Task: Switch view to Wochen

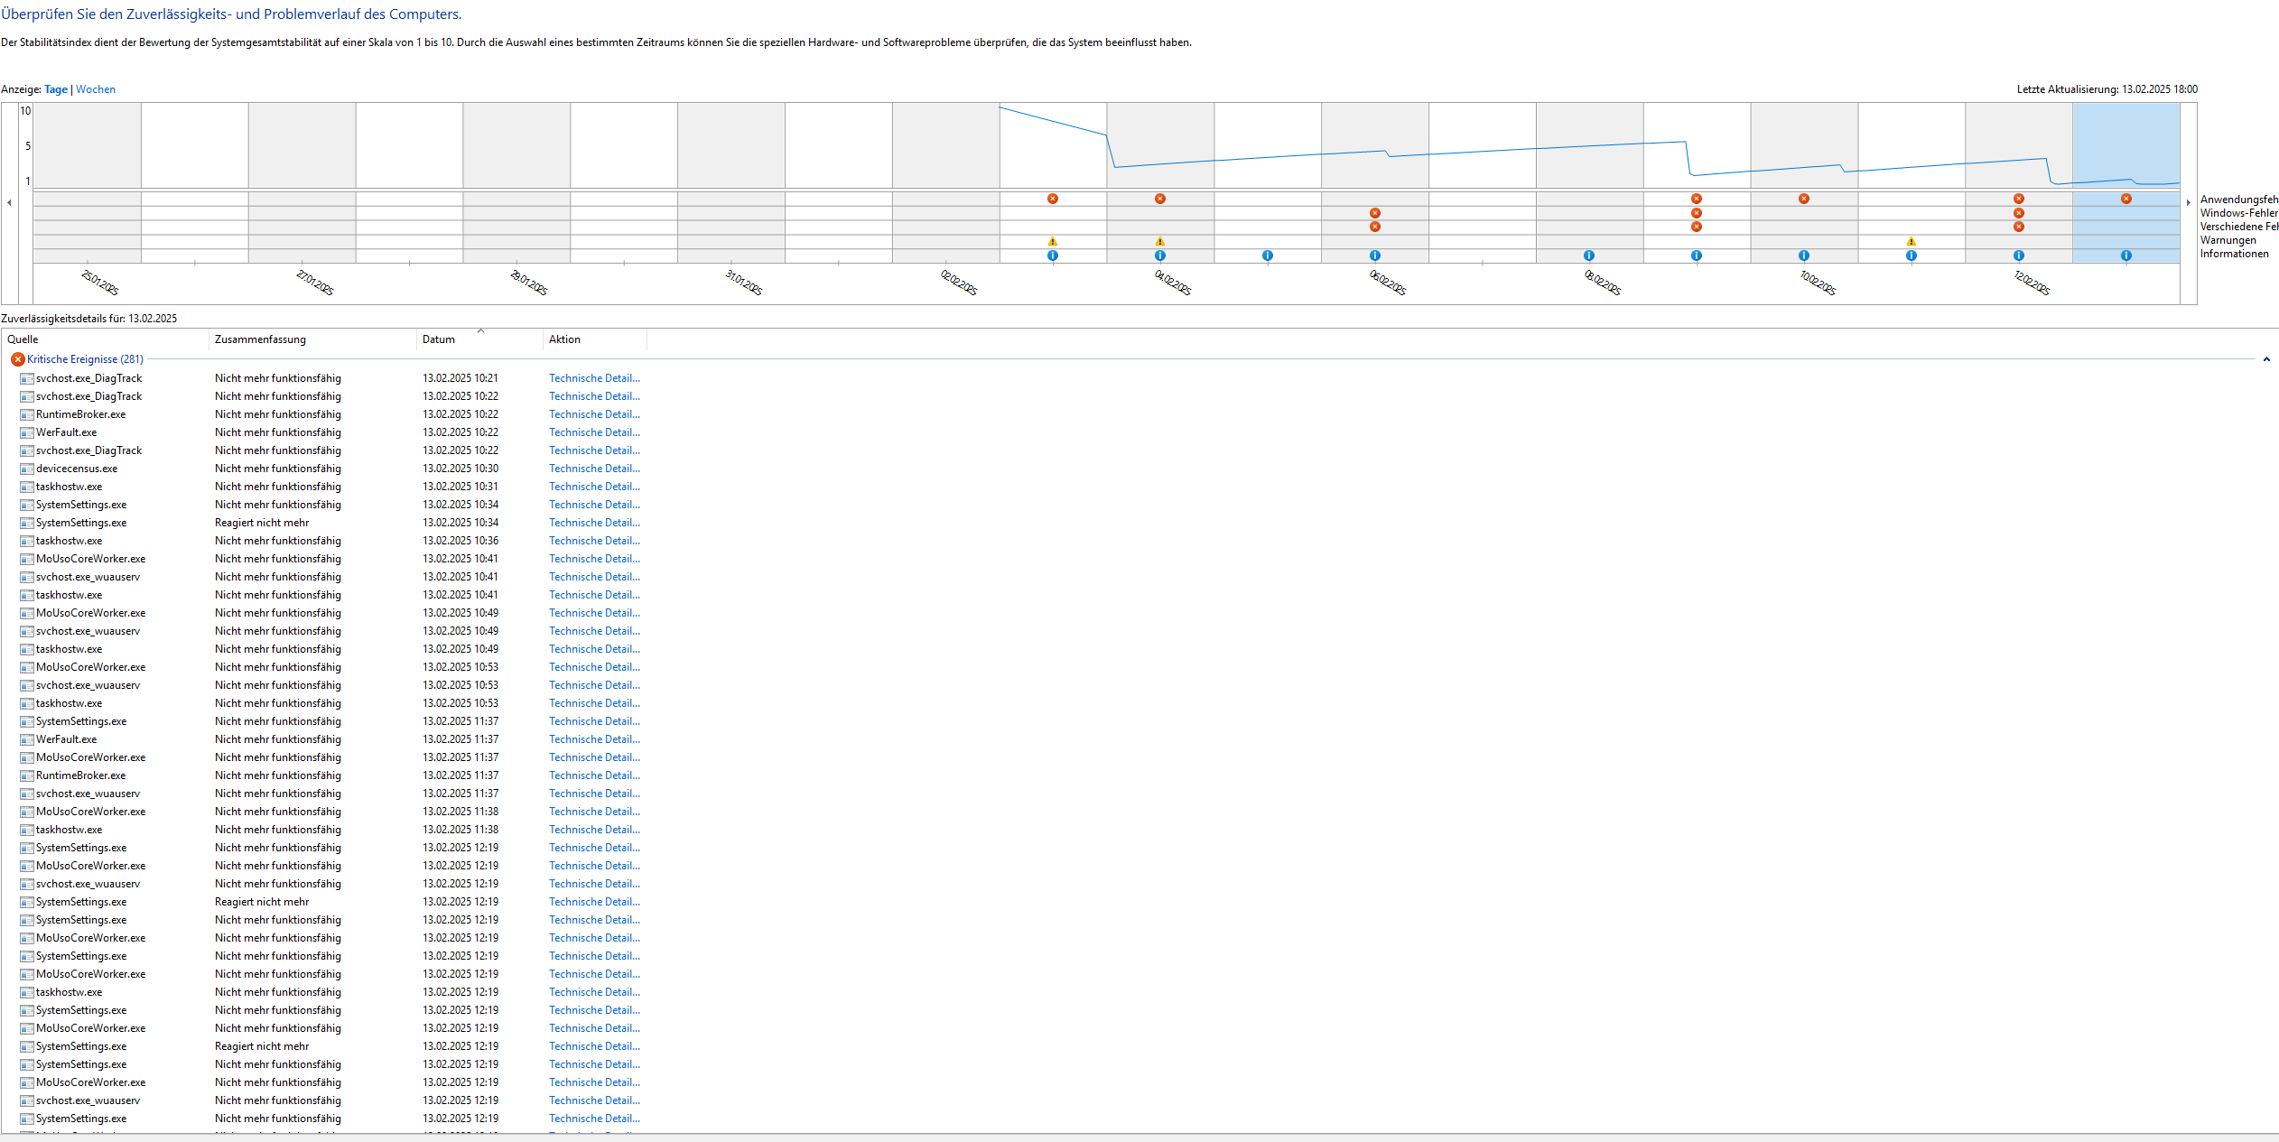Action: (x=96, y=89)
